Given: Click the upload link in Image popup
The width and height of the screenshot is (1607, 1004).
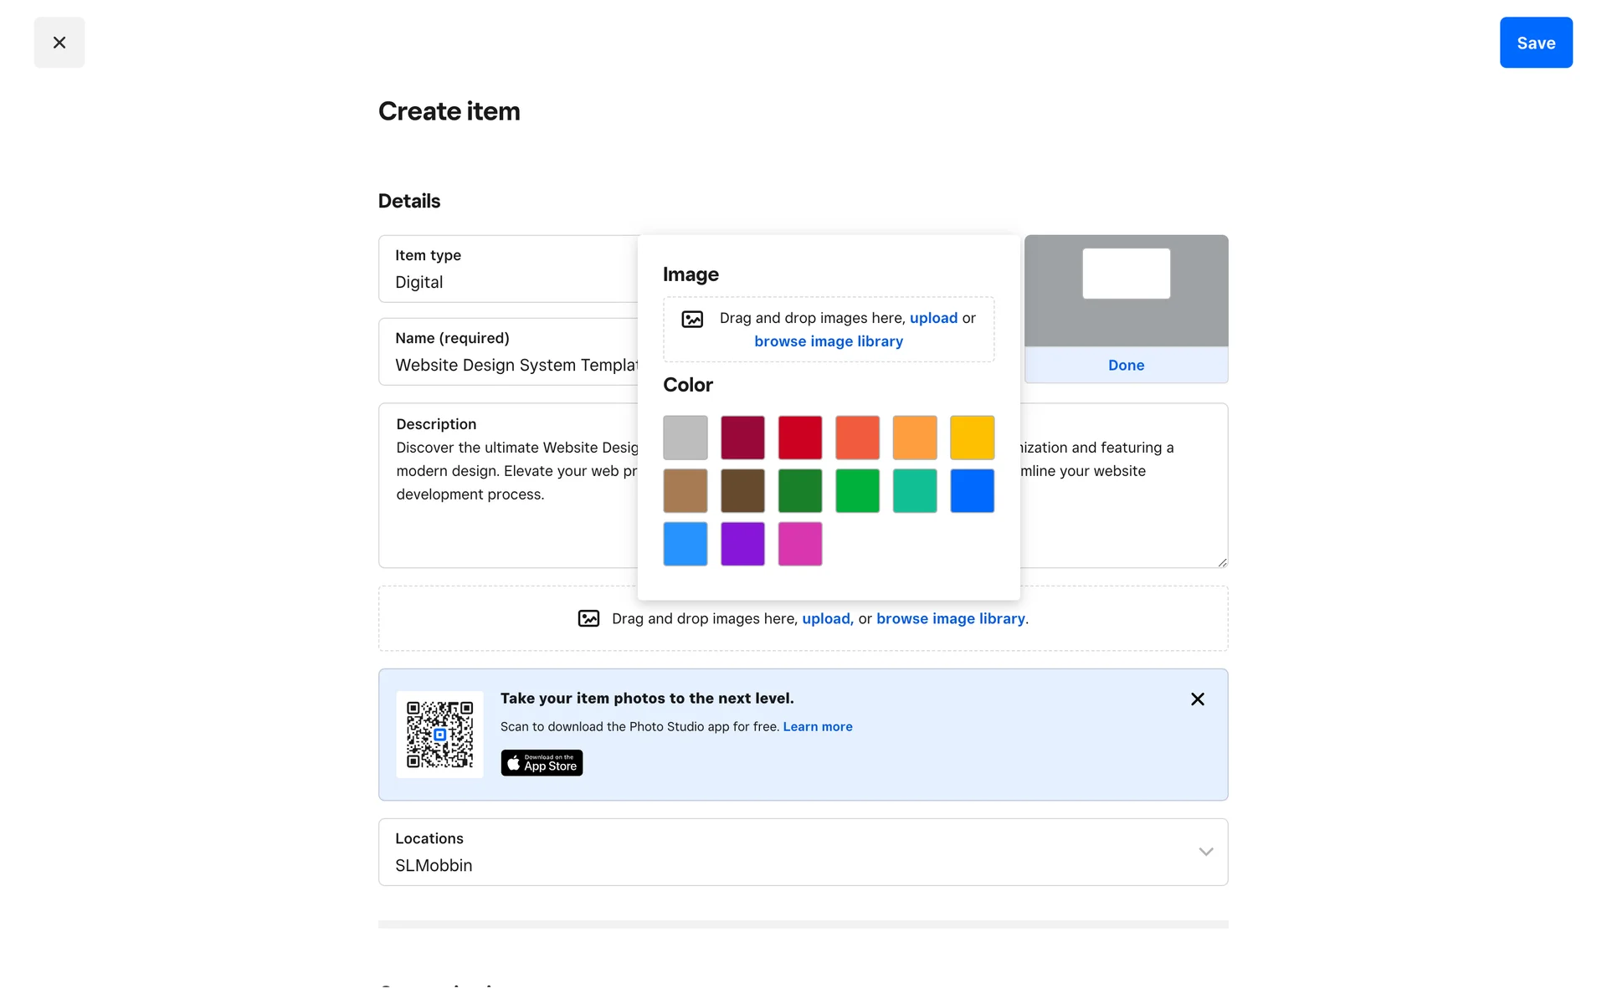Looking at the screenshot, I should 933,318.
